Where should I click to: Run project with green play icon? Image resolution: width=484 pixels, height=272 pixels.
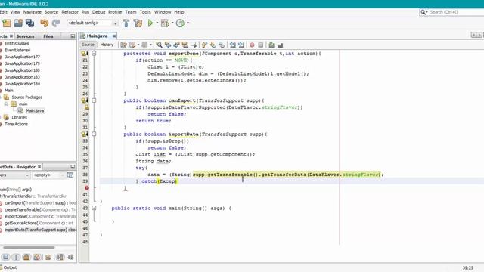tap(150, 23)
